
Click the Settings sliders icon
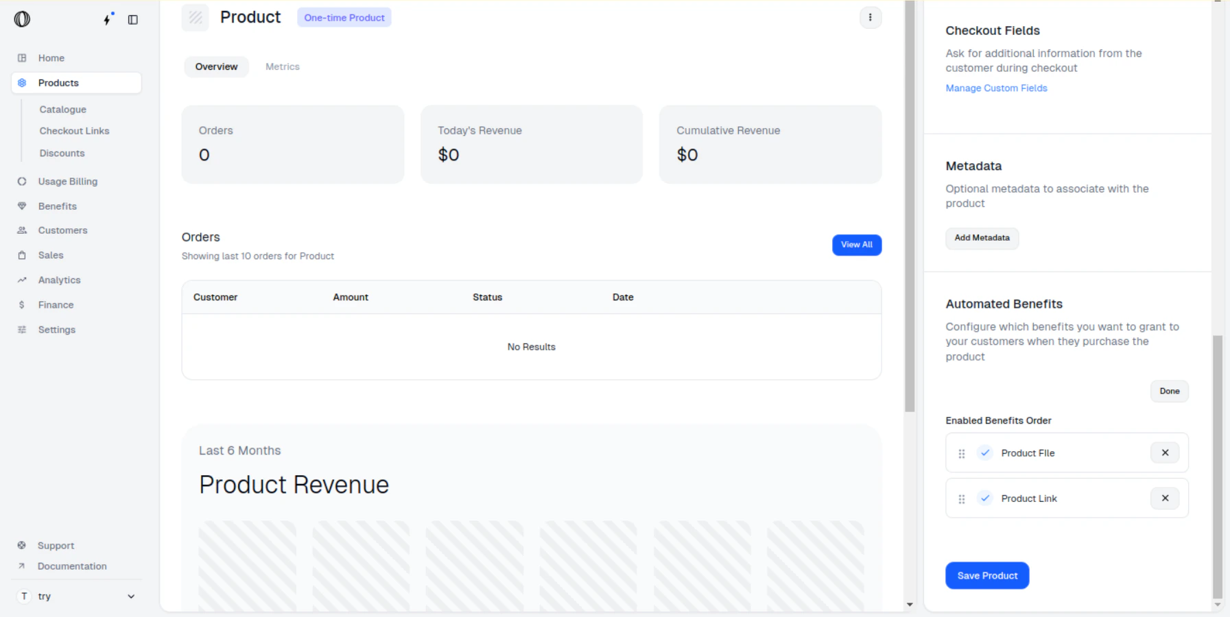coord(22,330)
